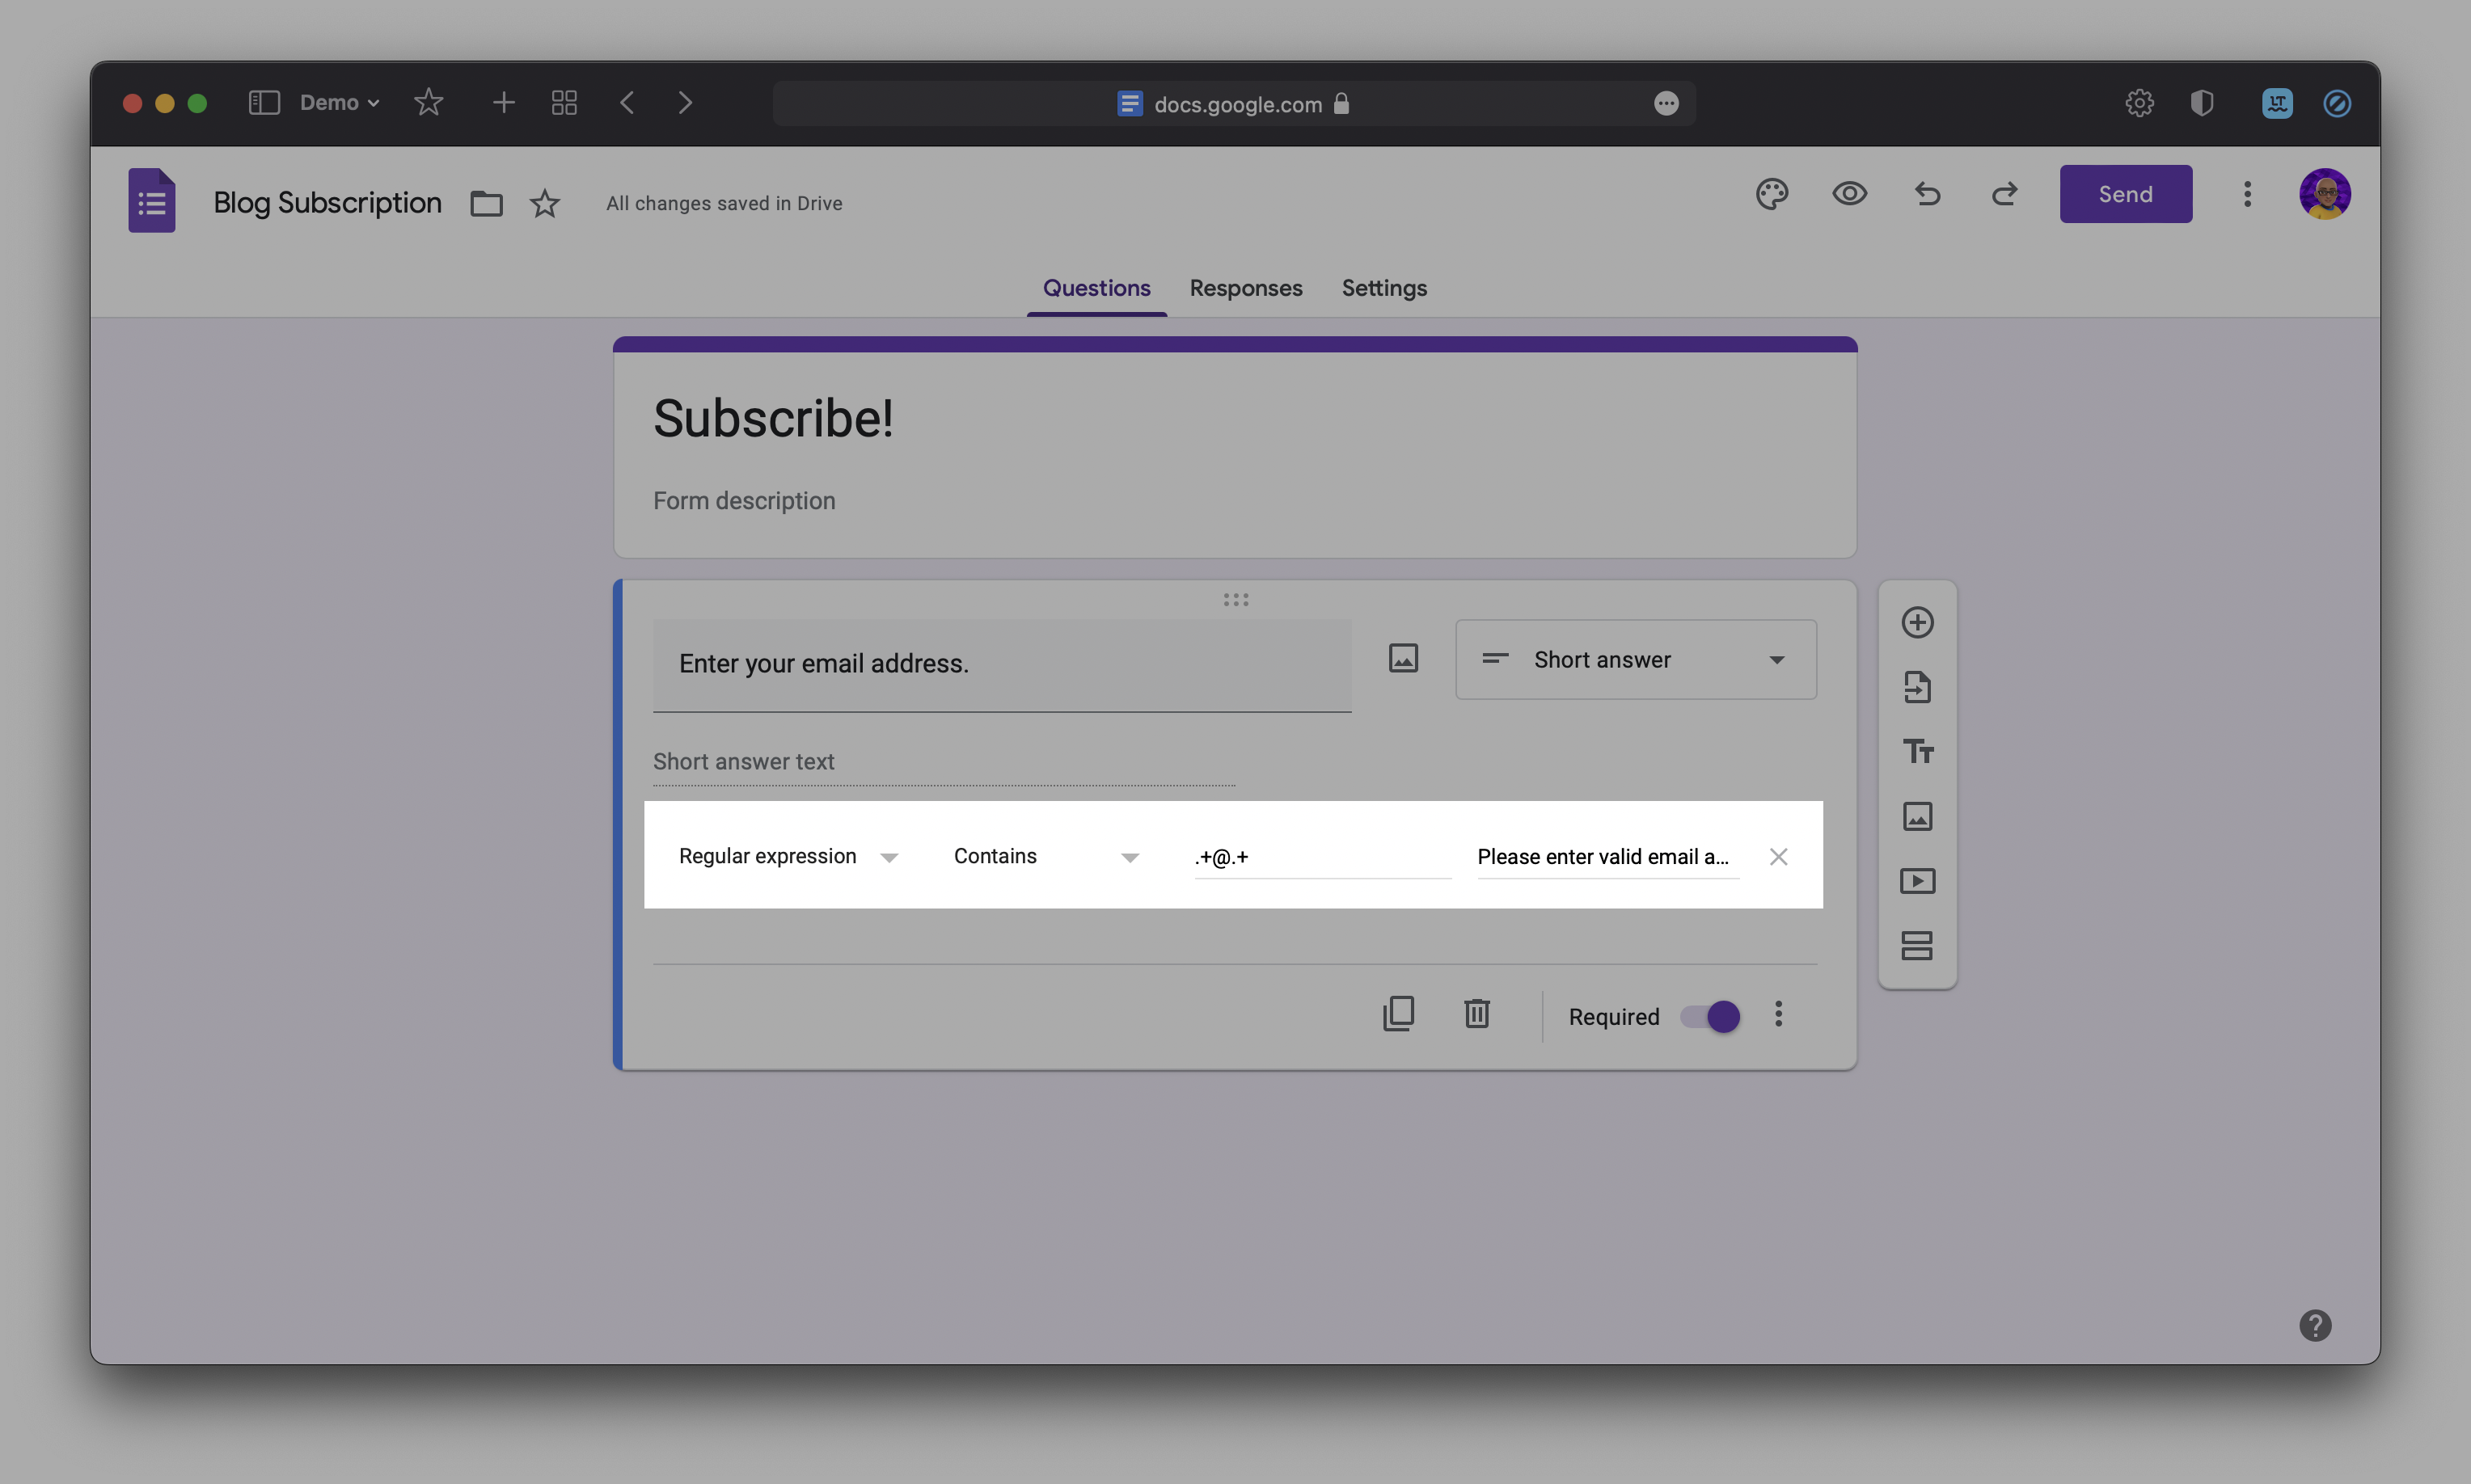This screenshot has width=2471, height=1484.
Task: Click the redo arrow icon
Action: coord(2004,194)
